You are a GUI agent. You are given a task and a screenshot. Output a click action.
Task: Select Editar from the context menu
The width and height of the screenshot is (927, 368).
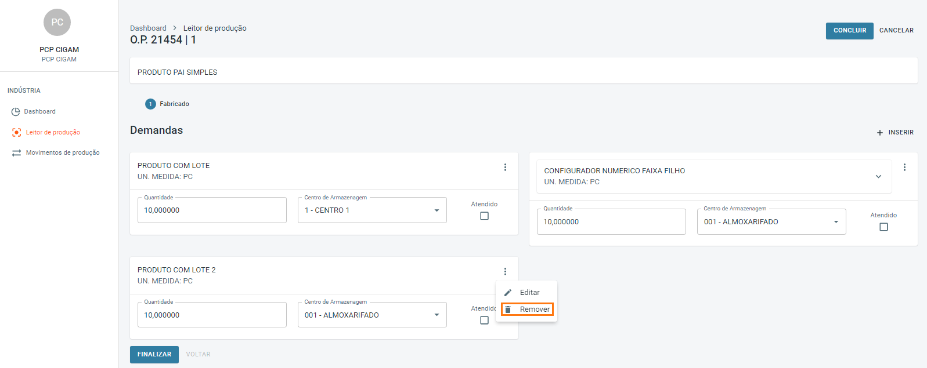coord(529,293)
